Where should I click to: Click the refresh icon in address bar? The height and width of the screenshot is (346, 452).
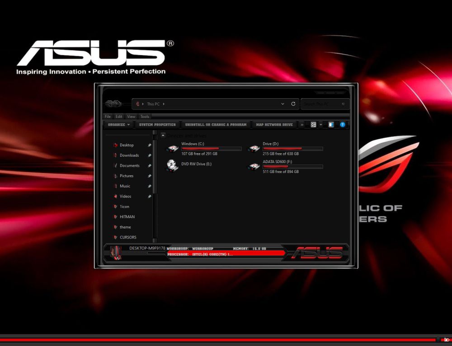point(293,104)
